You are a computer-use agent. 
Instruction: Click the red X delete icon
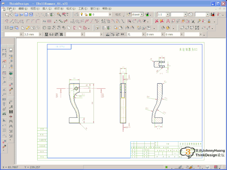(157, 21)
